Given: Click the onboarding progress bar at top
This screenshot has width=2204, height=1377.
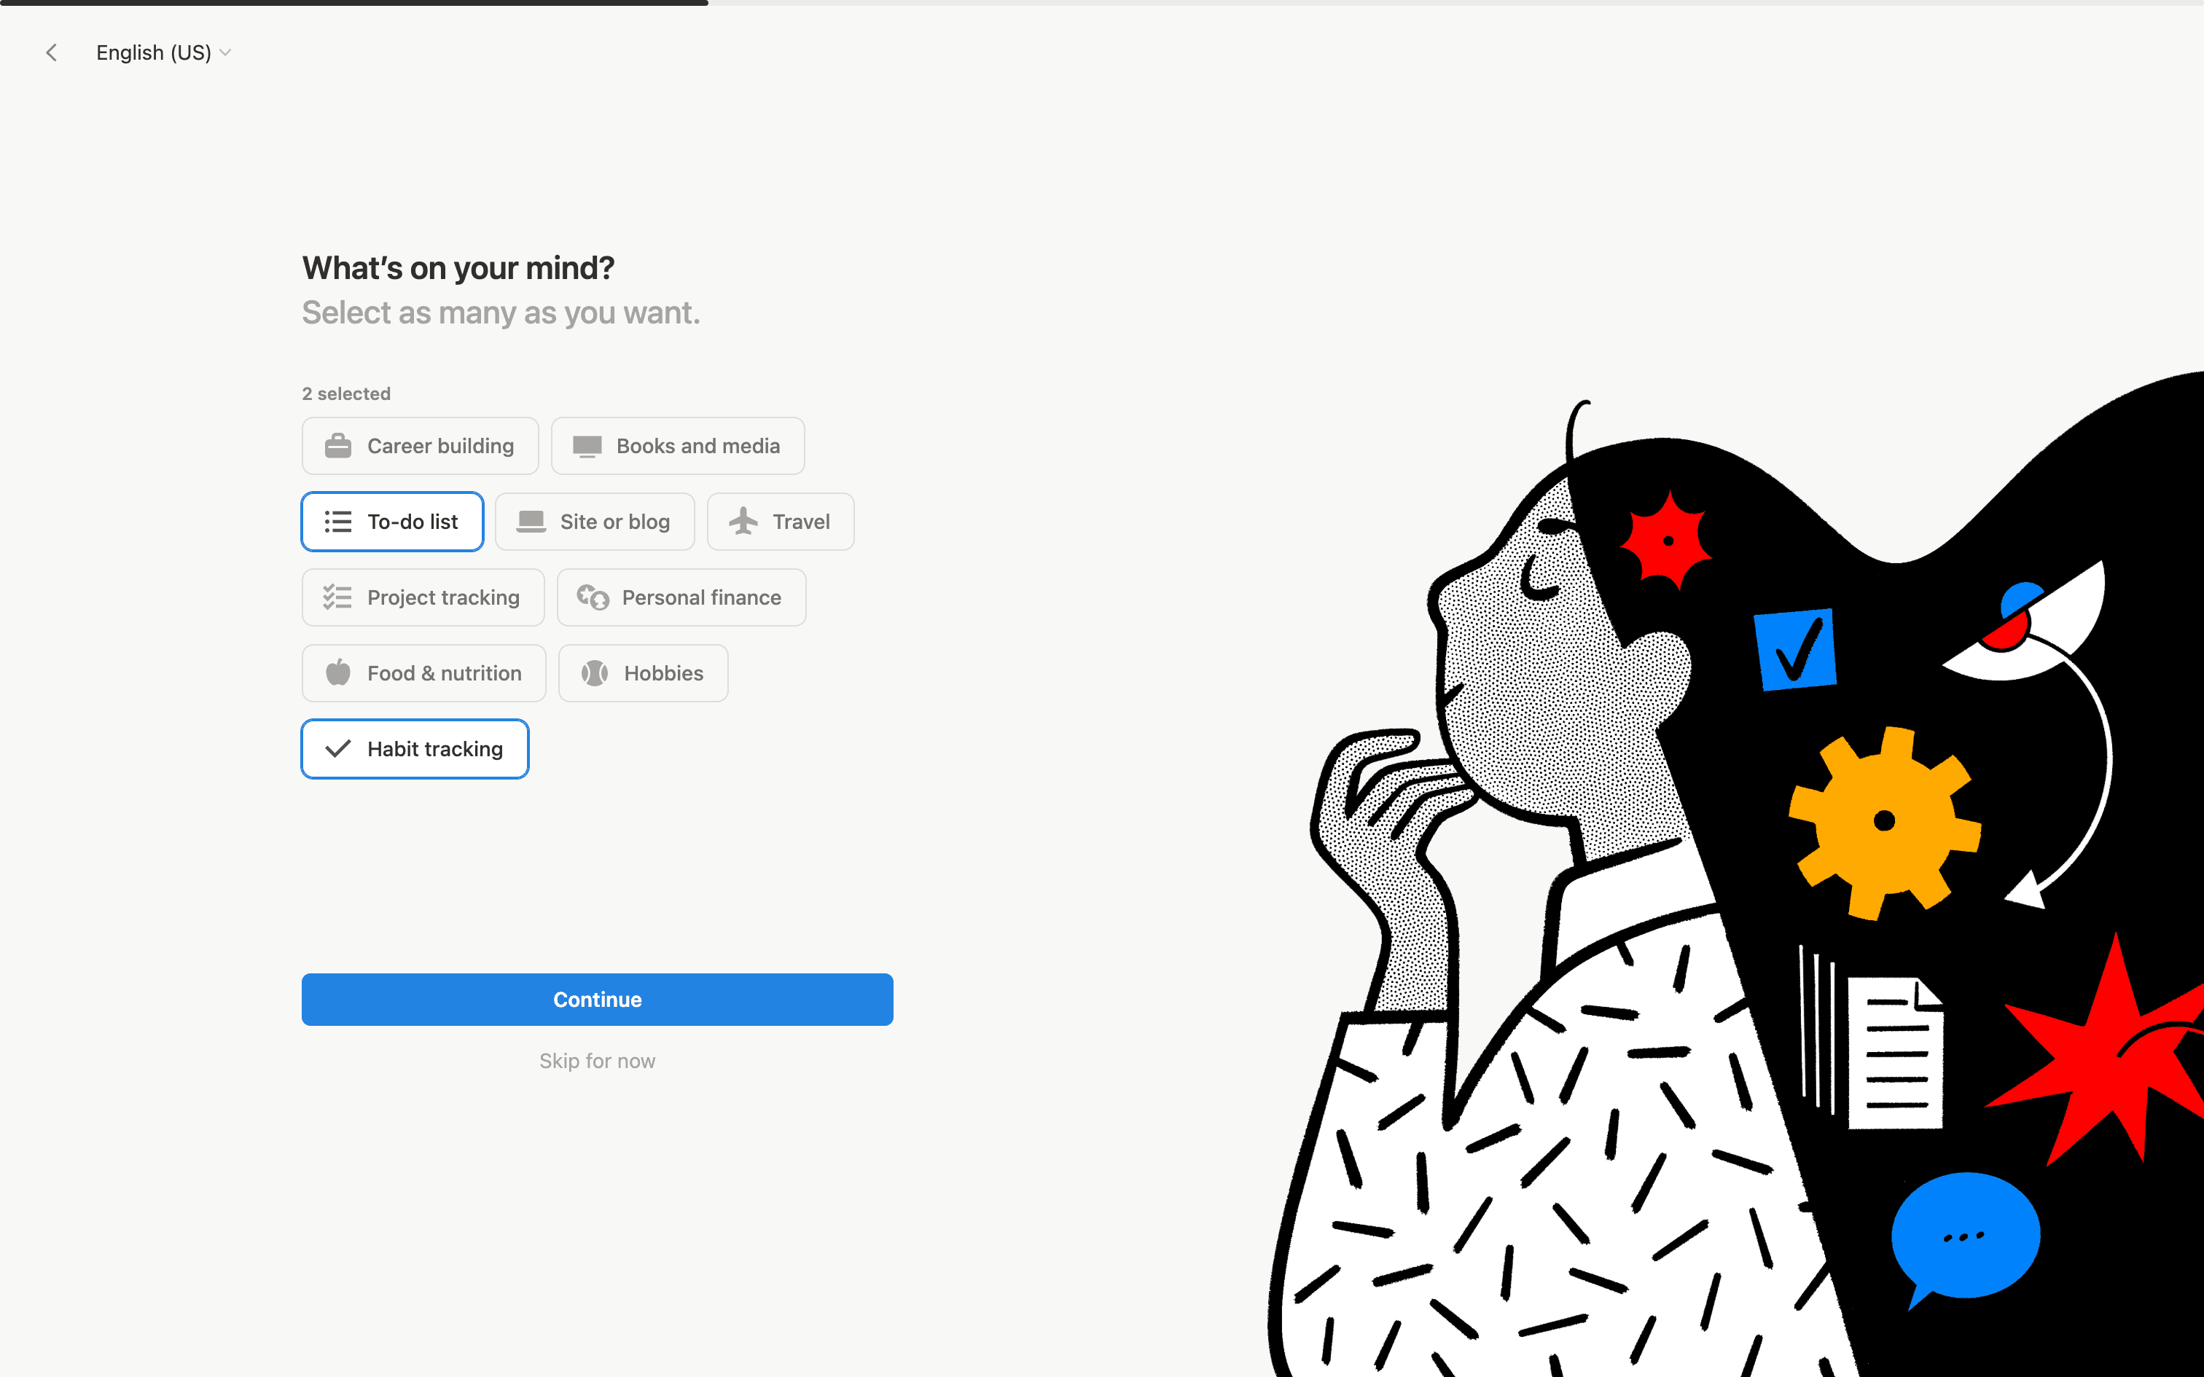Looking at the screenshot, I should pos(1102,3).
